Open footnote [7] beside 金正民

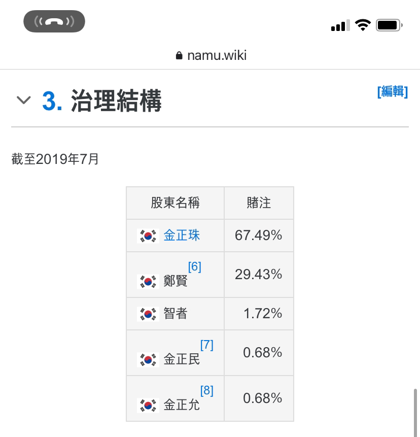[x=207, y=345]
